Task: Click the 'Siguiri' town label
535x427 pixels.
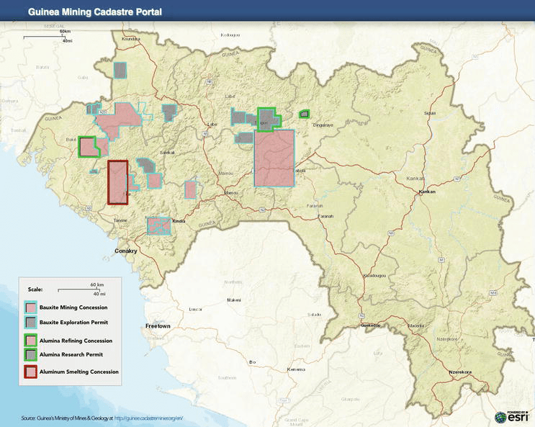Action: point(430,113)
